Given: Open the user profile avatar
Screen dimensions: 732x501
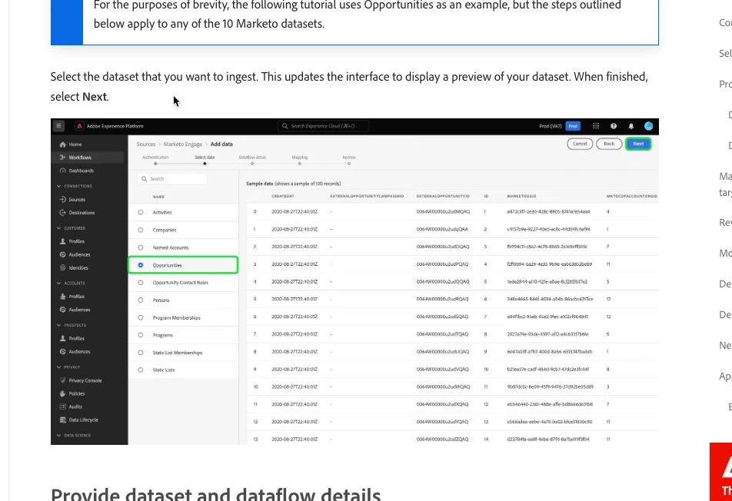Looking at the screenshot, I should [x=648, y=126].
